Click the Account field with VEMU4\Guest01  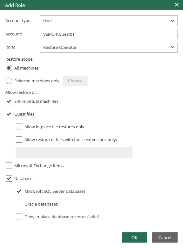[x=109, y=34]
